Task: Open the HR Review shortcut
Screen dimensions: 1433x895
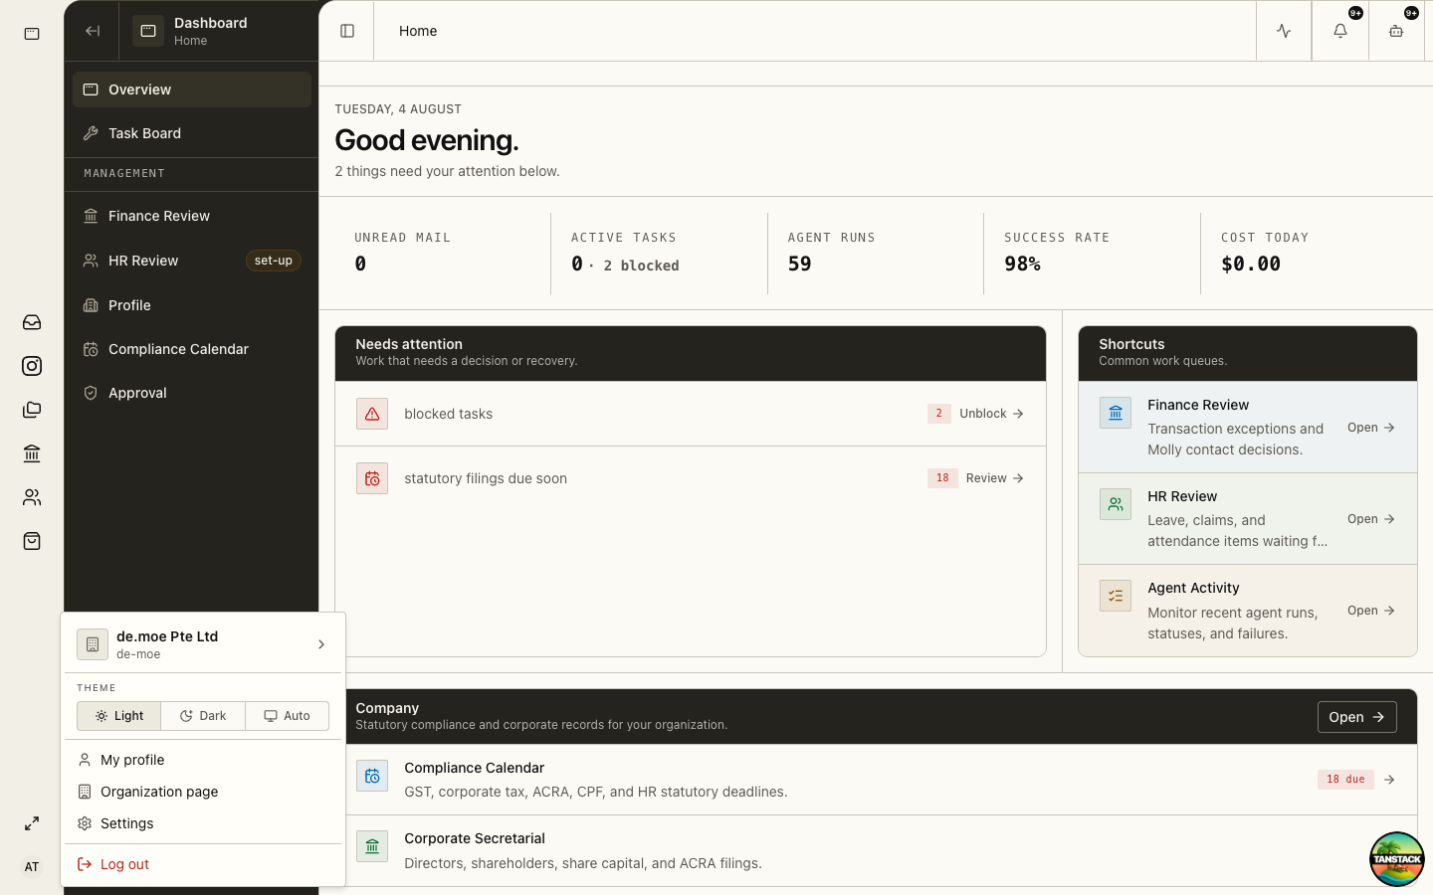Action: tap(1248, 519)
